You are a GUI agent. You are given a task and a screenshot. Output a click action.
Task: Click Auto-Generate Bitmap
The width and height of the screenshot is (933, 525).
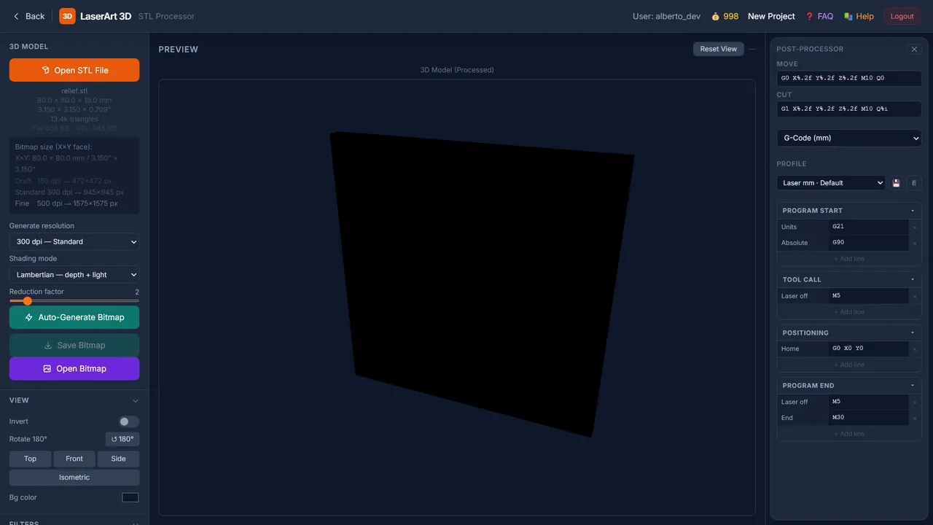pyautogui.click(x=74, y=317)
